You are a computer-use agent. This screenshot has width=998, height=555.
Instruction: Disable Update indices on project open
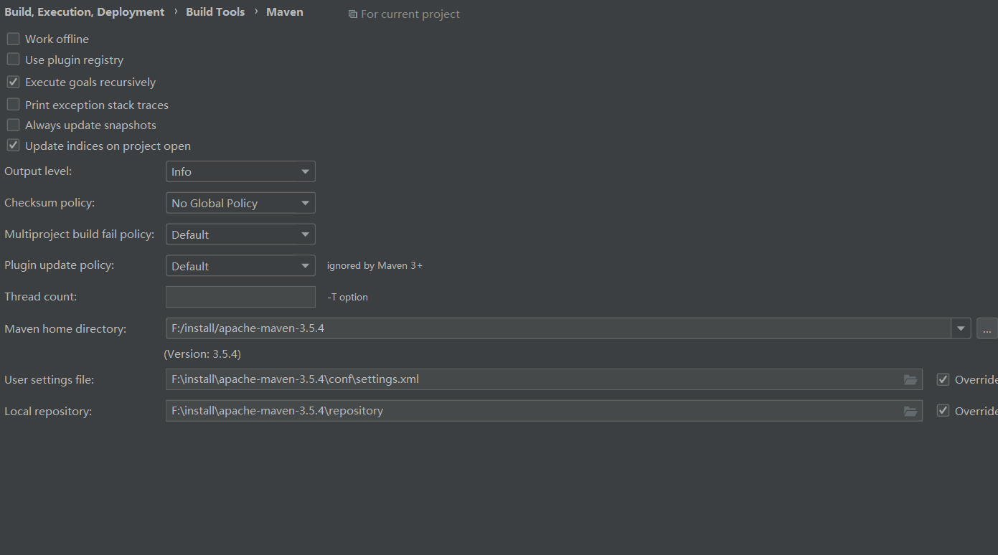13,146
